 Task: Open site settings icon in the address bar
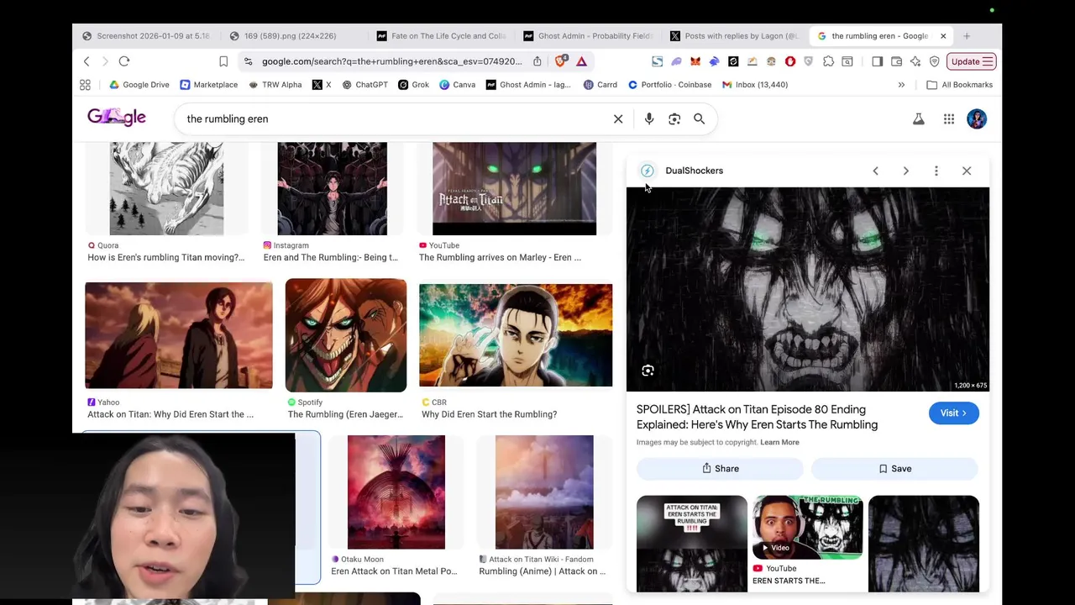[248, 61]
